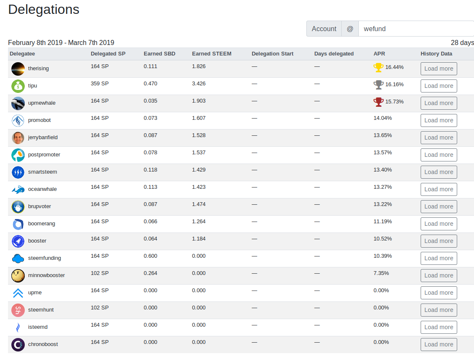
Task: Click the booster rocket avatar icon
Action: click(x=18, y=241)
